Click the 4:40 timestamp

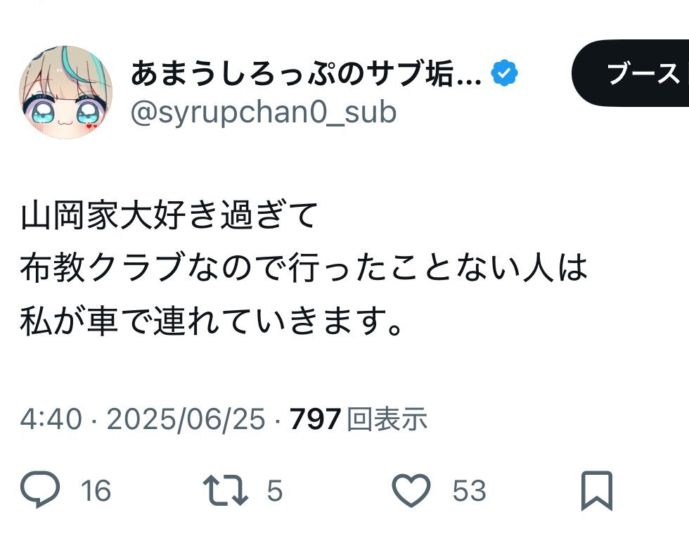click(51, 419)
